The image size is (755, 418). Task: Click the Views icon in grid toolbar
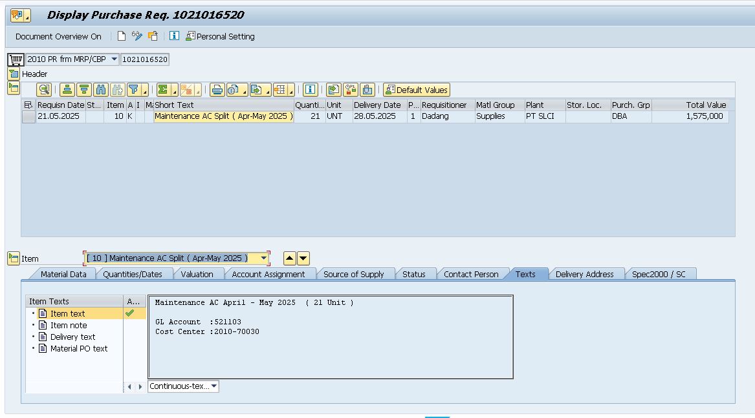[234, 90]
